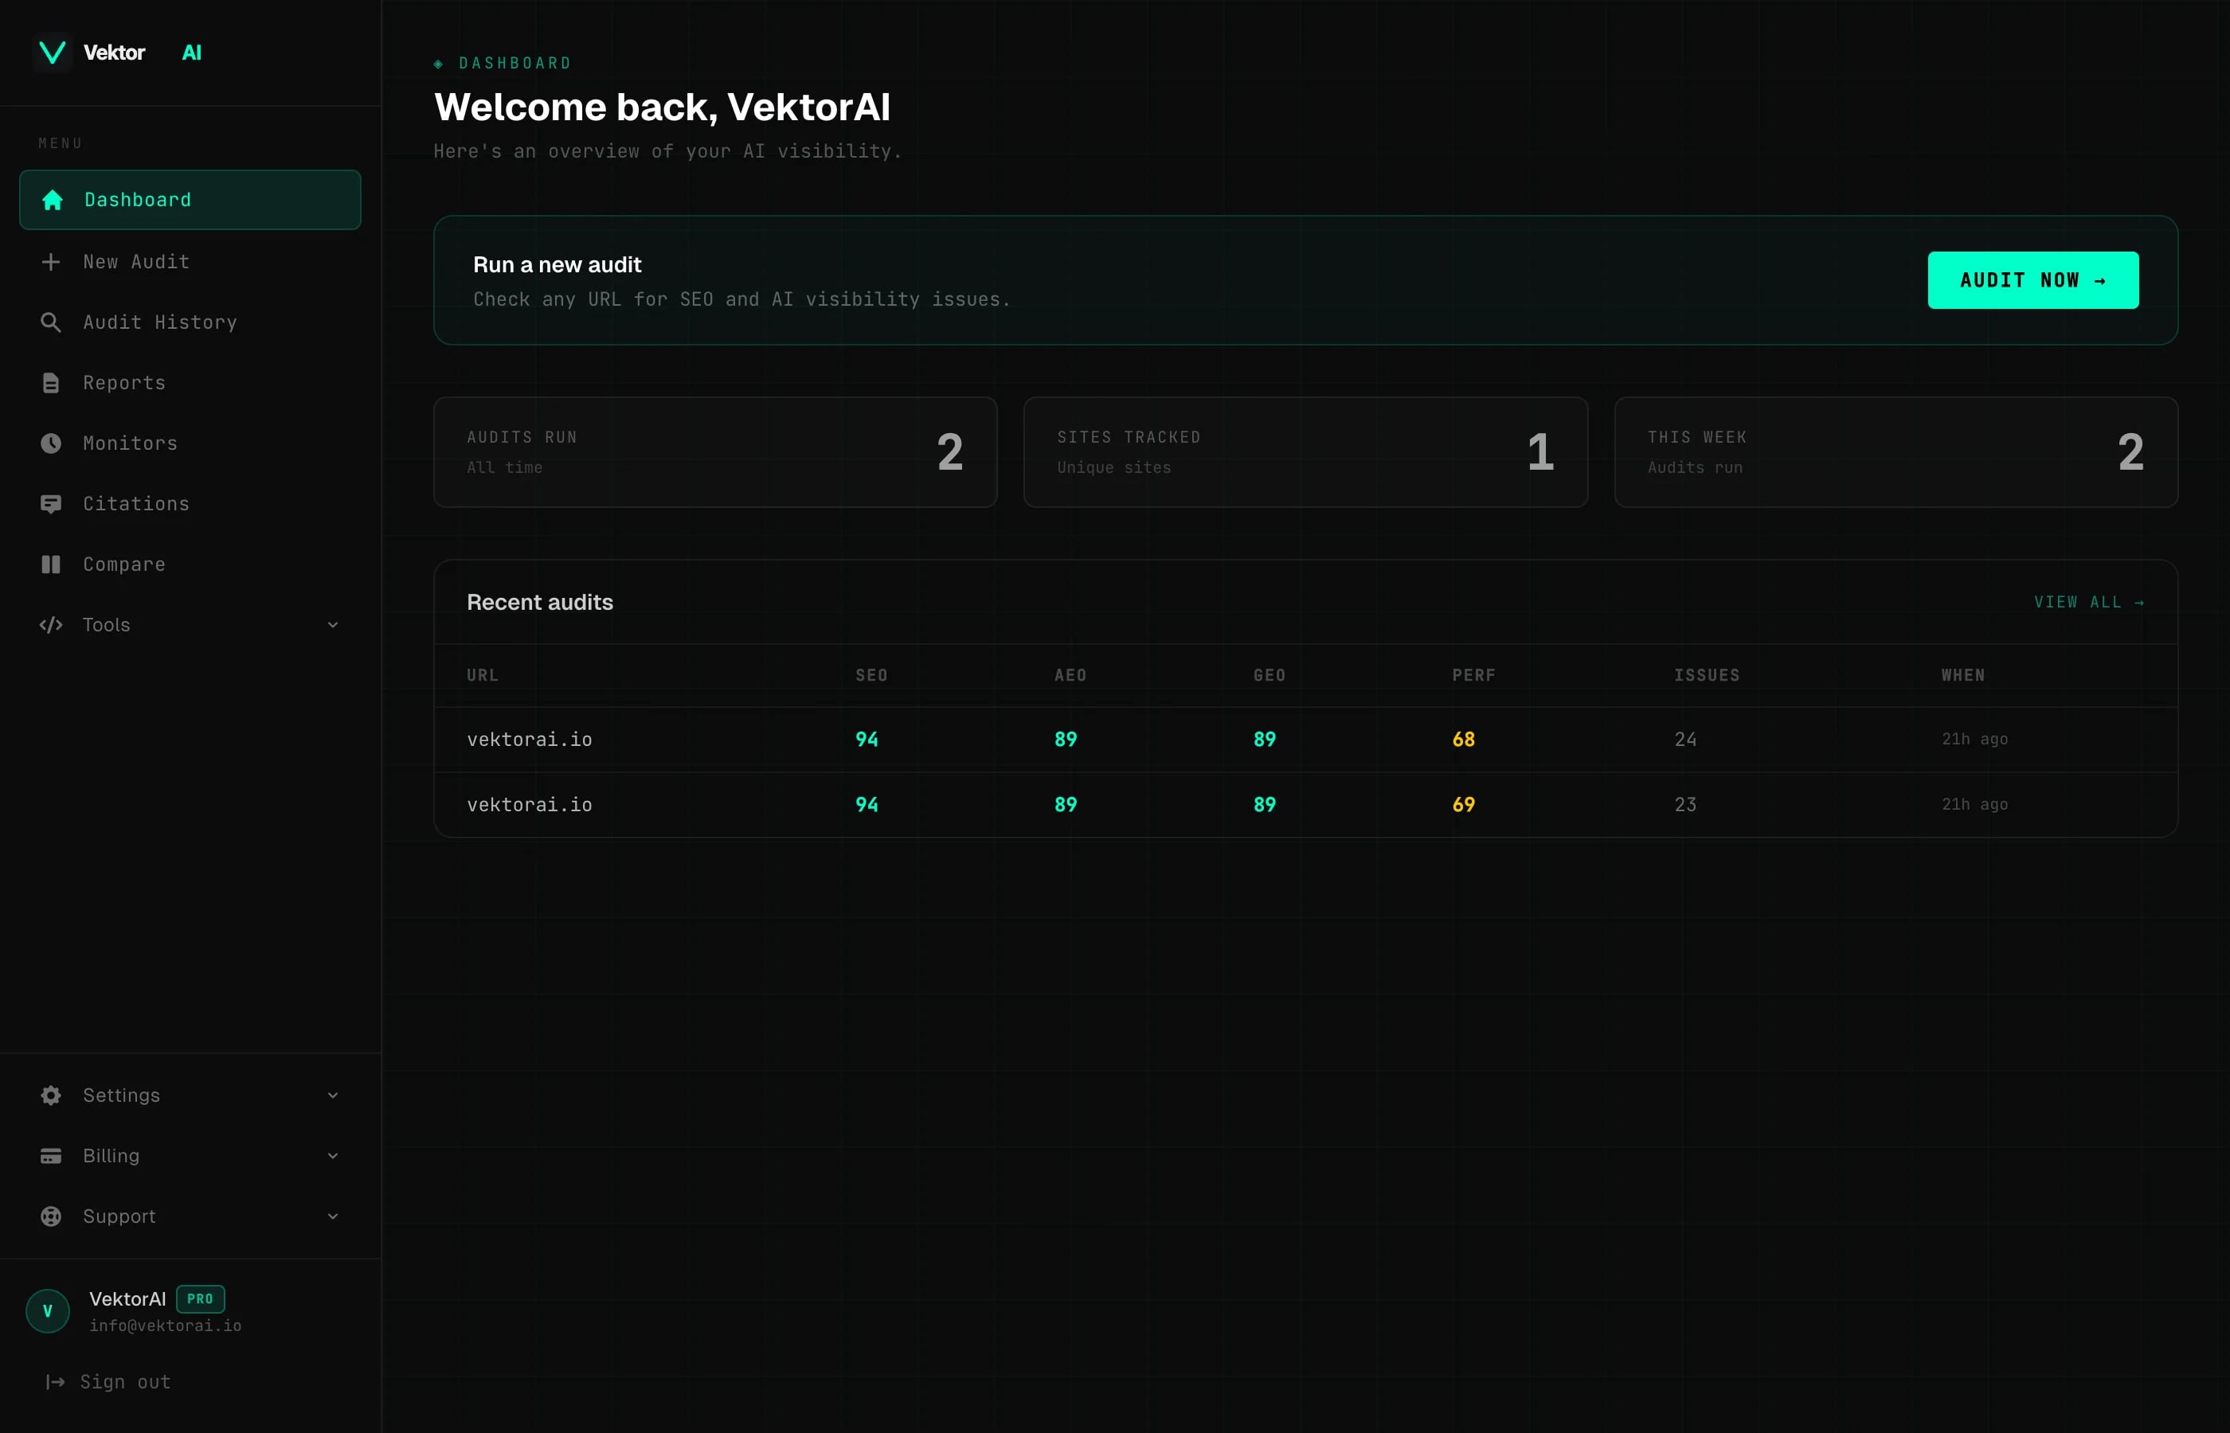Viewport: 2230px width, 1433px height.
Task: Click the VektorAI account name
Action: tap(127, 1298)
